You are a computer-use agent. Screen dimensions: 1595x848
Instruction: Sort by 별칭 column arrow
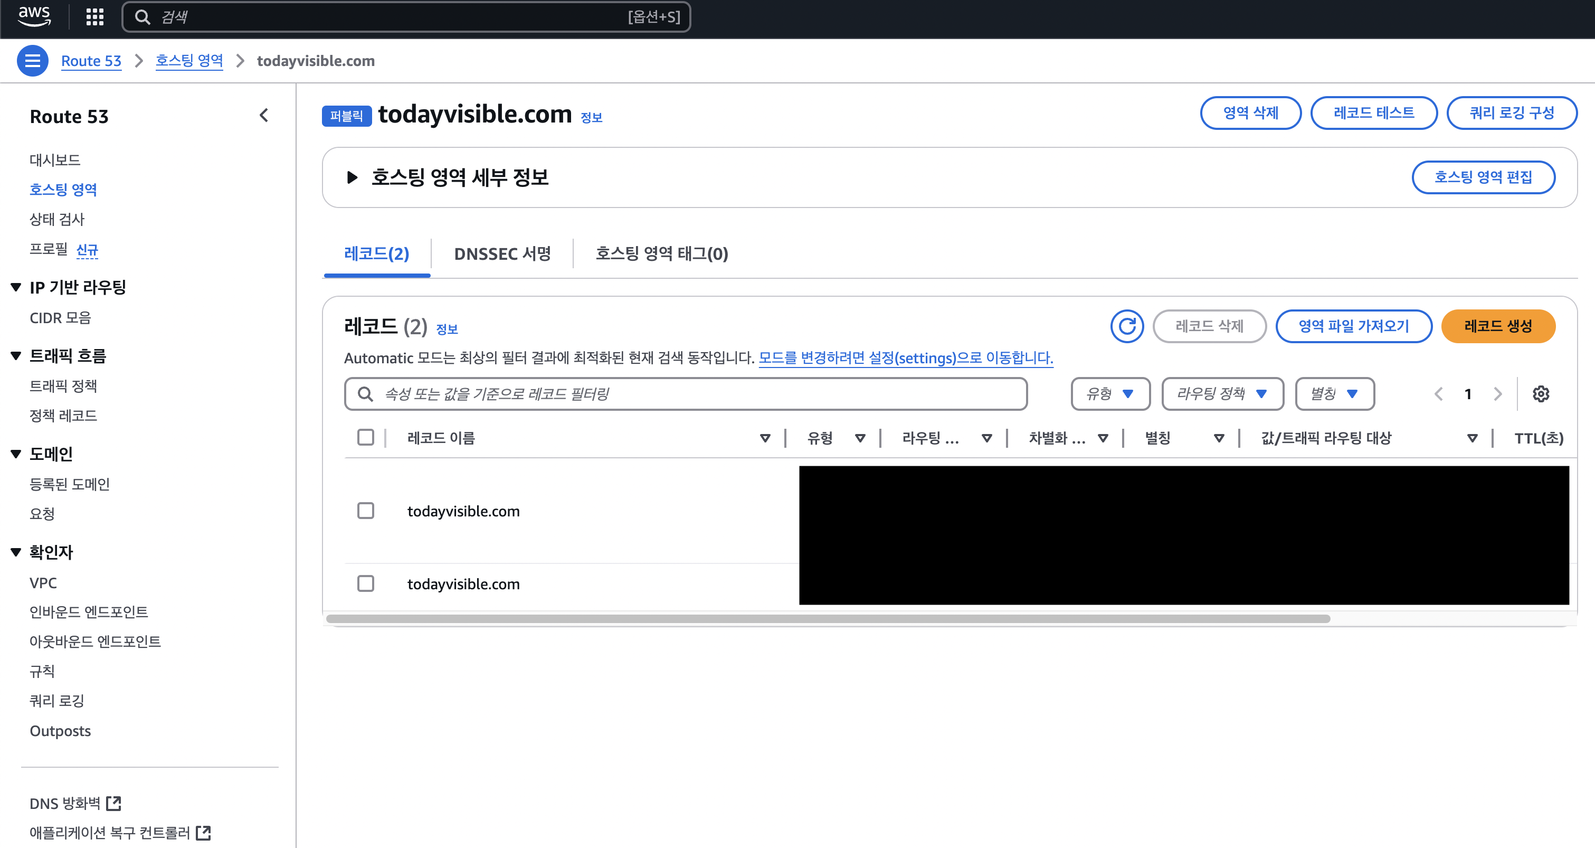pyautogui.click(x=1219, y=438)
